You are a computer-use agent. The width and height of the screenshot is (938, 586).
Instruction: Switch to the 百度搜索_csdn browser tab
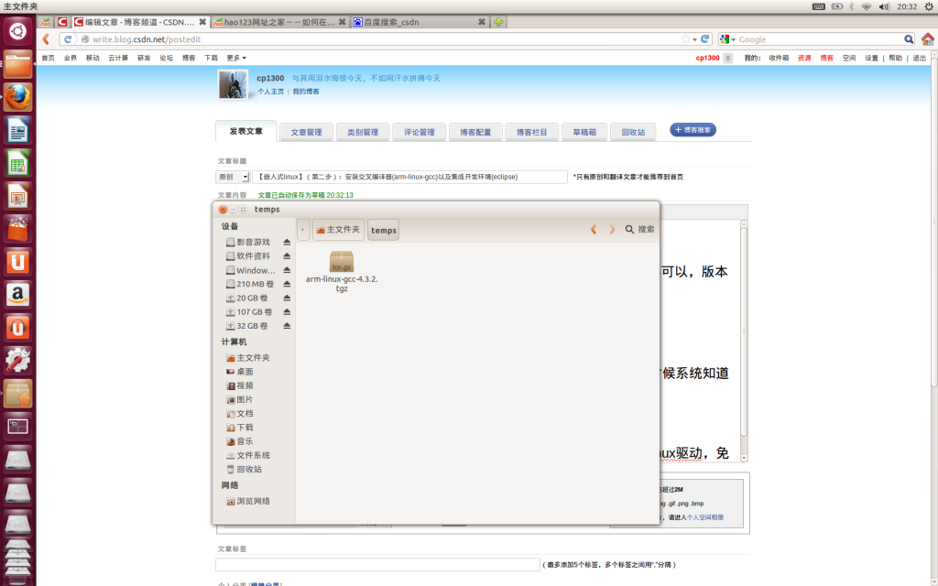(x=420, y=22)
